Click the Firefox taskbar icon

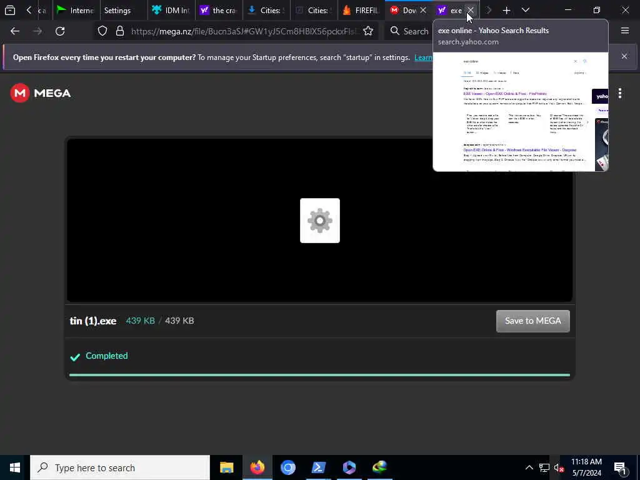click(257, 467)
